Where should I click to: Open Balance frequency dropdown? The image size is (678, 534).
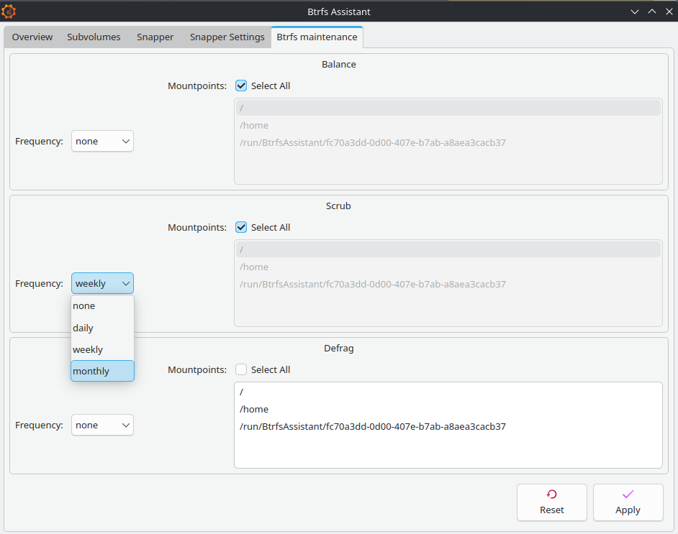click(x=102, y=141)
